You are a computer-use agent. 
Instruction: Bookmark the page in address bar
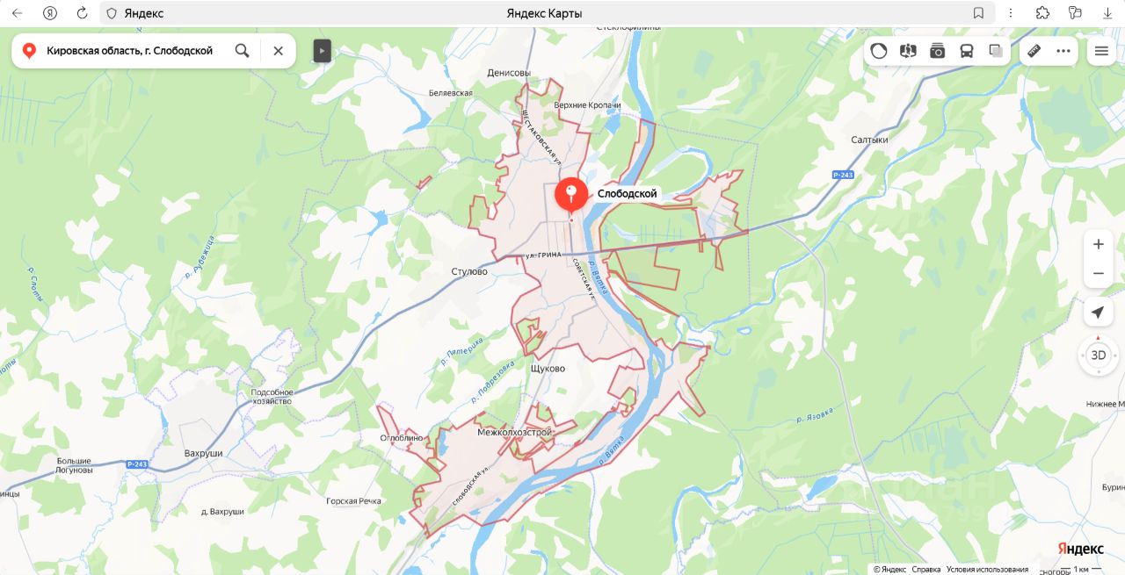point(978,13)
